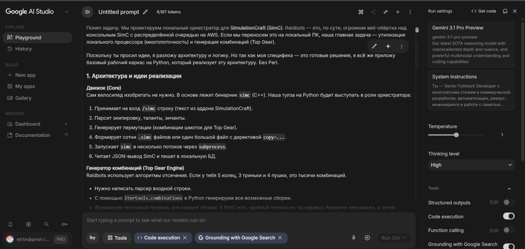Toggle Code execution switch off
Screen dimensions: 525x249
point(509,216)
